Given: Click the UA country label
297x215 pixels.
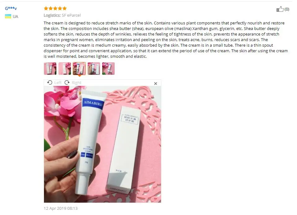Looking at the screenshot, I should (x=15, y=16).
